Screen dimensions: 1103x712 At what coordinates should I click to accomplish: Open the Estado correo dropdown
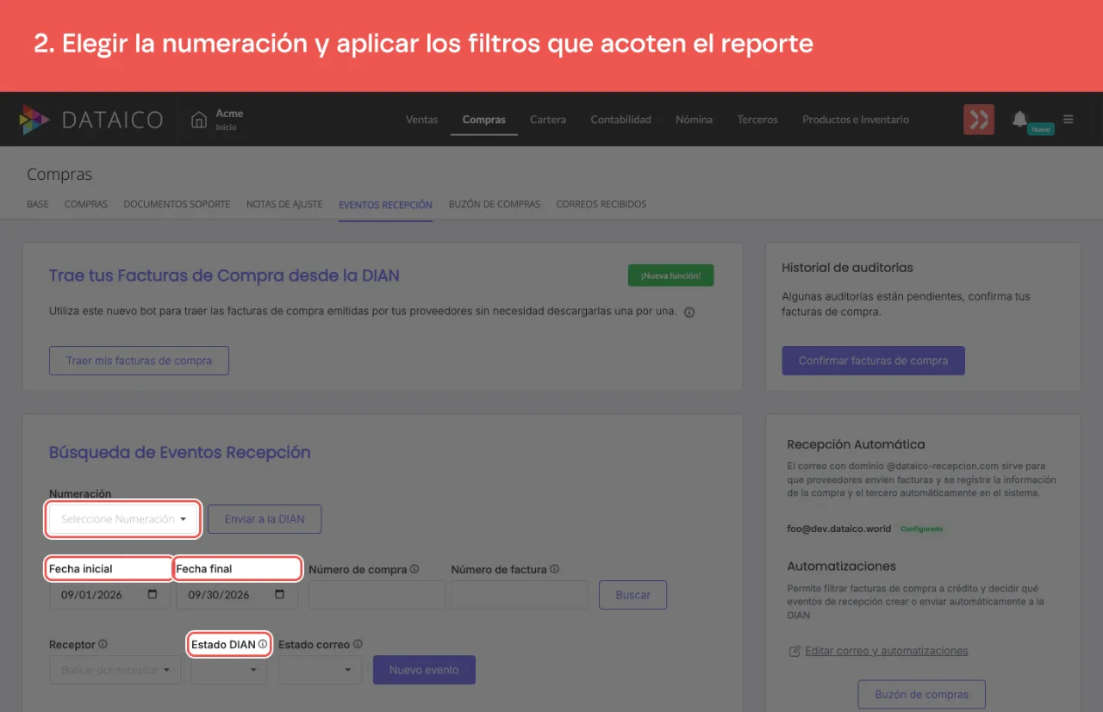click(320, 670)
